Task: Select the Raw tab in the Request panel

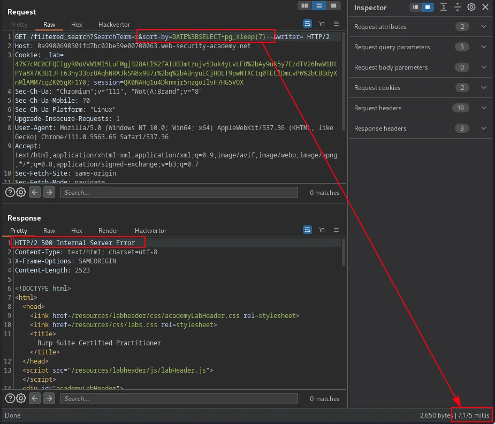Action: tap(49, 24)
